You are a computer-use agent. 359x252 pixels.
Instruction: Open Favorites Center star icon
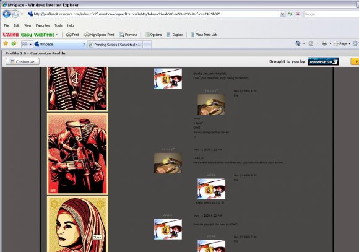tap(6, 43)
